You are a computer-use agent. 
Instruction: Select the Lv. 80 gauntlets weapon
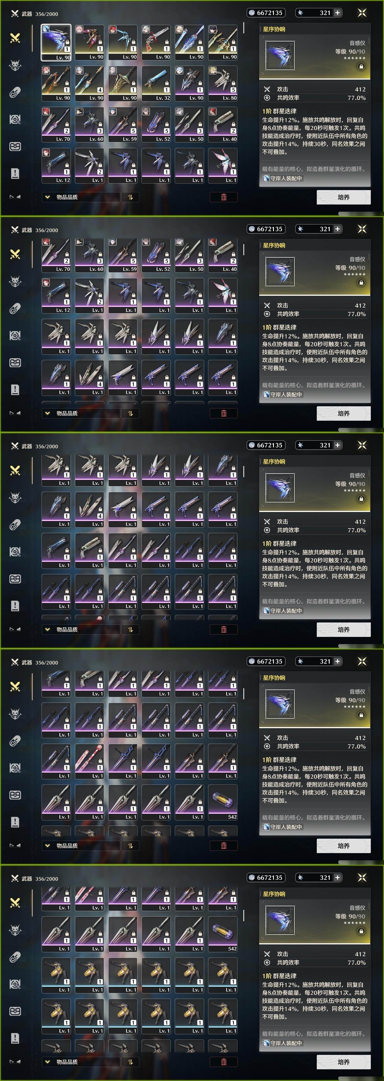pos(223,83)
